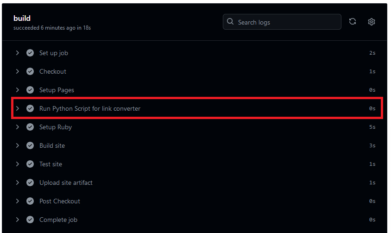Select Run Python Script for link converter
Screen dimensions: 391x233
[90, 109]
